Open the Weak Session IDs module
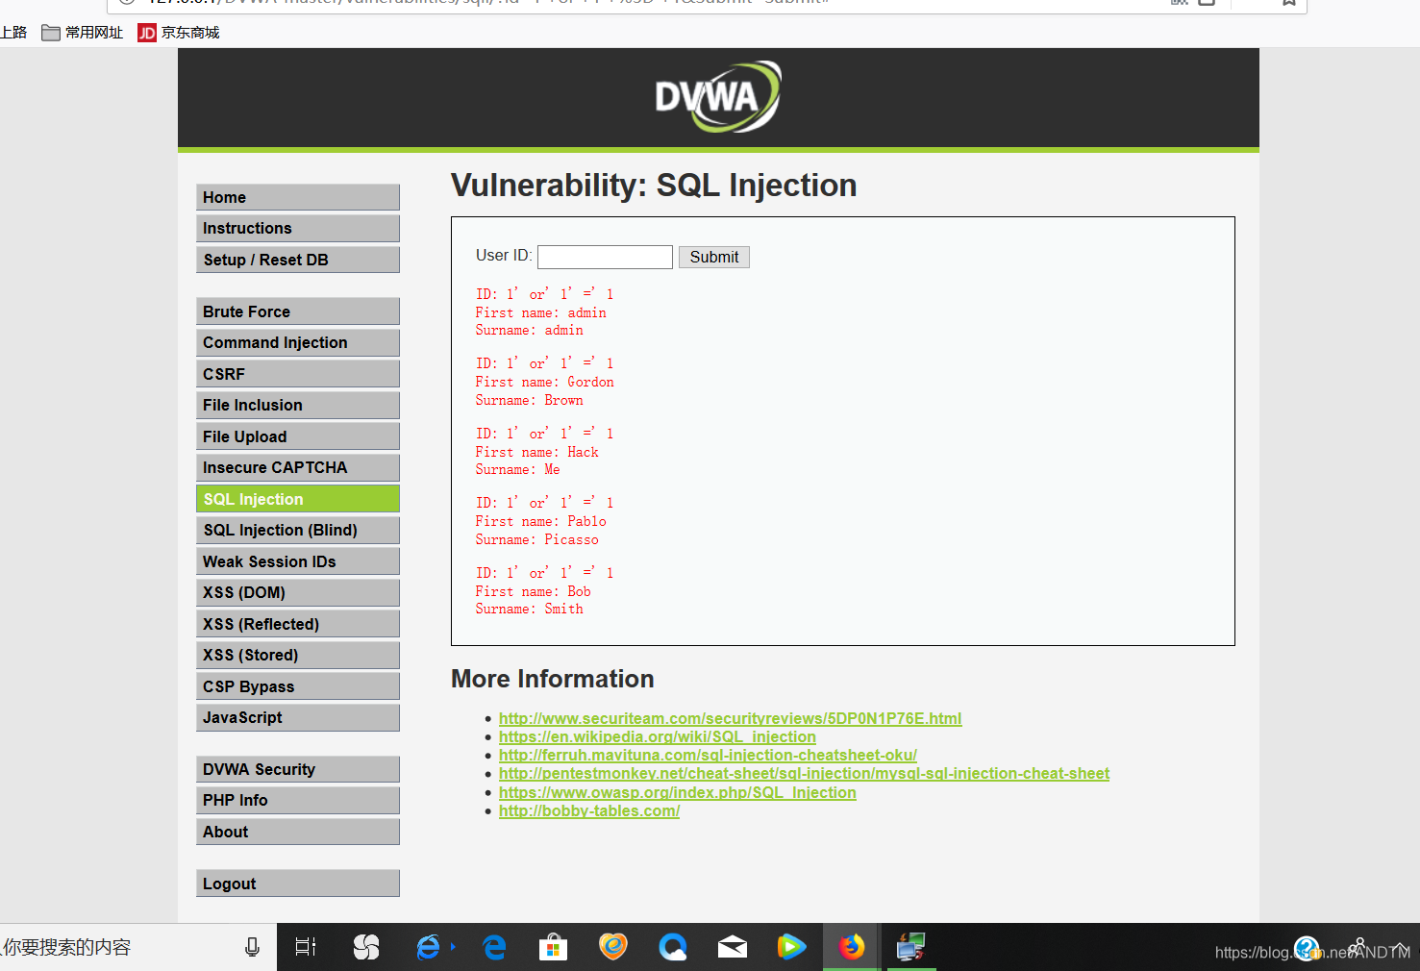1420x971 pixels. (x=298, y=561)
